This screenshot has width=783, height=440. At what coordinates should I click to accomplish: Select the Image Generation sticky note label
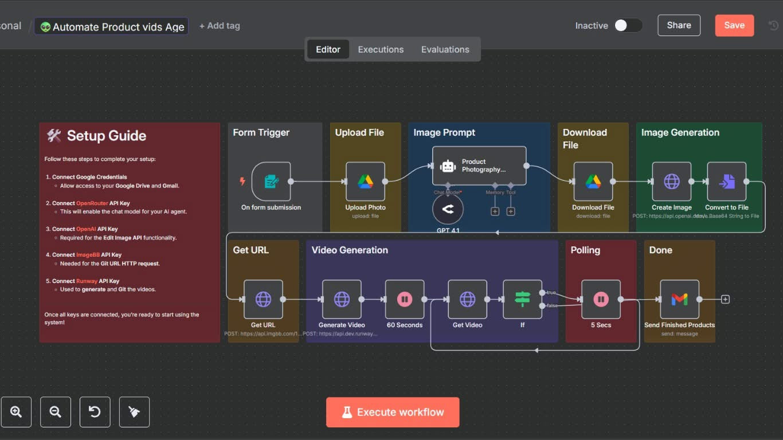(680, 132)
